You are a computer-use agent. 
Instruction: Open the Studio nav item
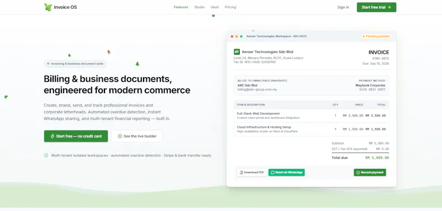click(x=199, y=7)
